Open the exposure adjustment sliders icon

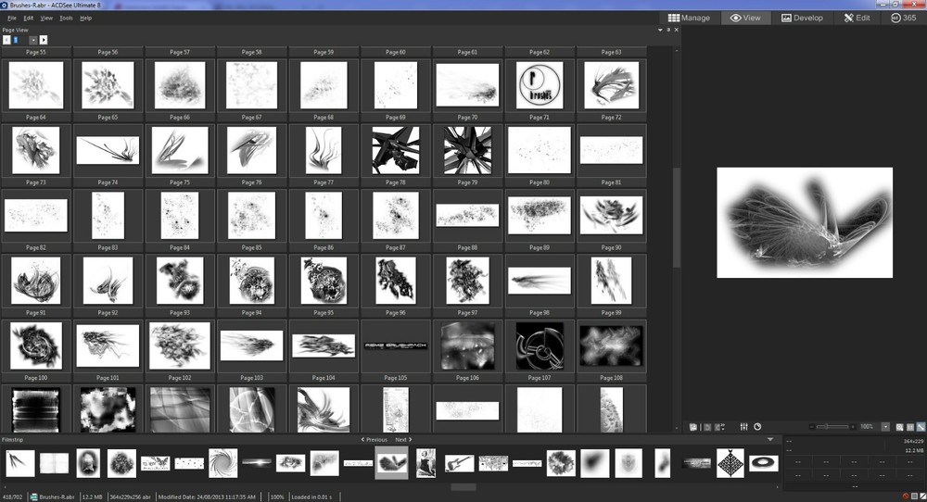pyautogui.click(x=743, y=426)
